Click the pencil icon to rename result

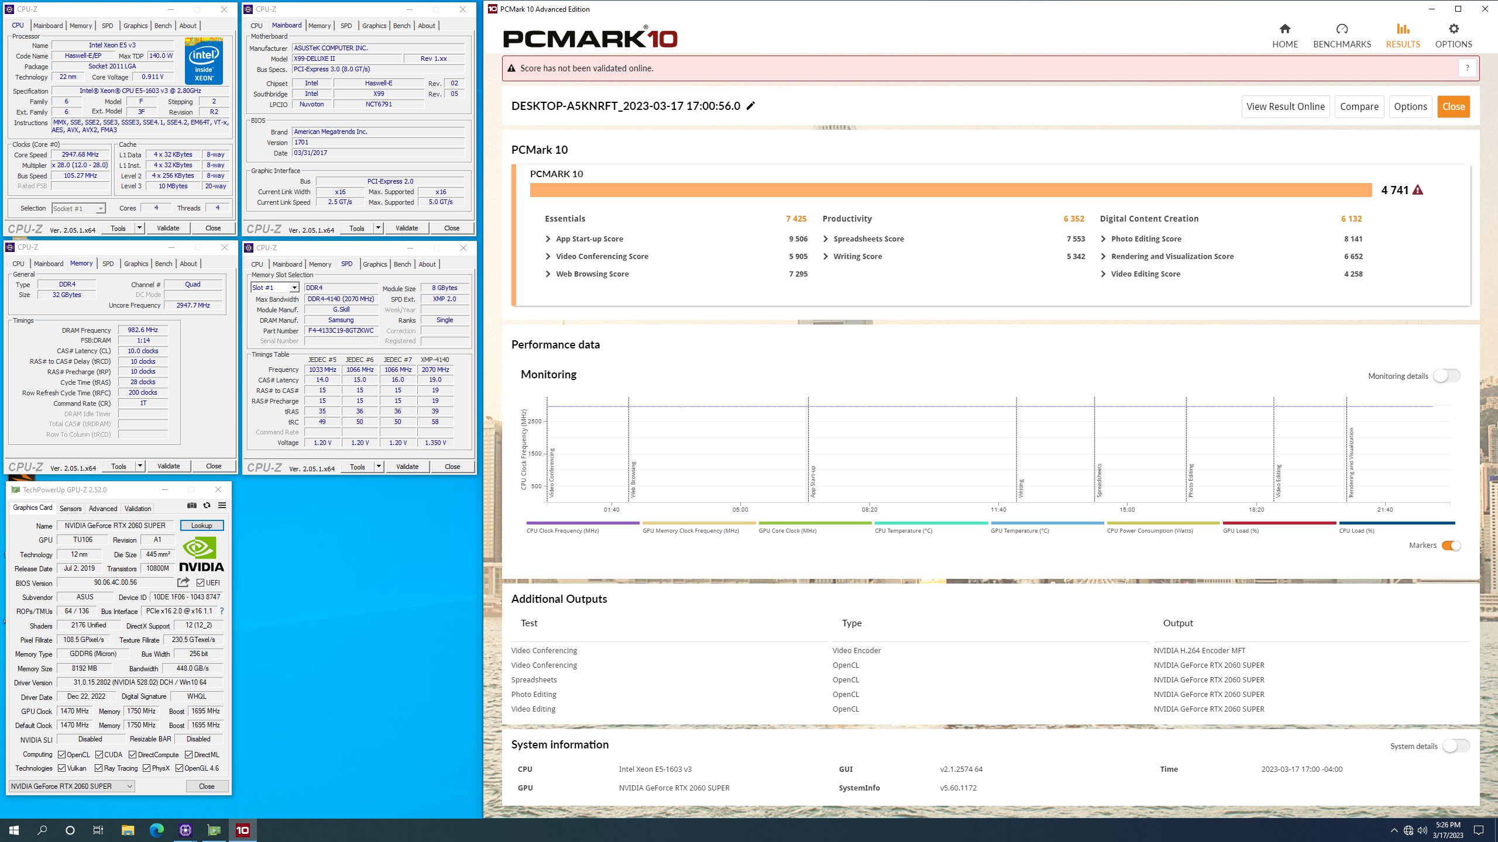[x=751, y=106]
